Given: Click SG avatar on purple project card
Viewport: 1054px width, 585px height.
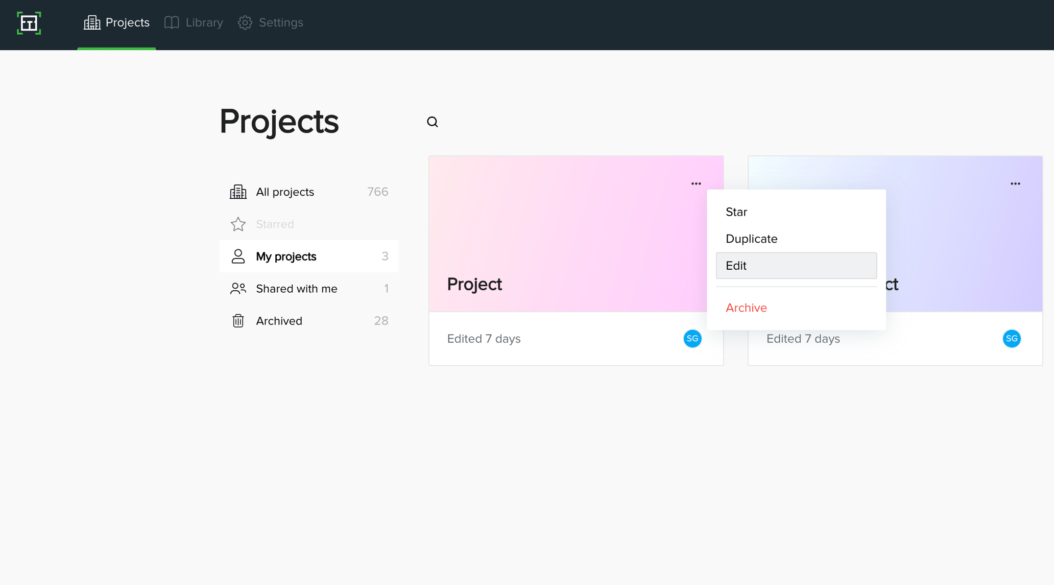Looking at the screenshot, I should click(x=1011, y=339).
